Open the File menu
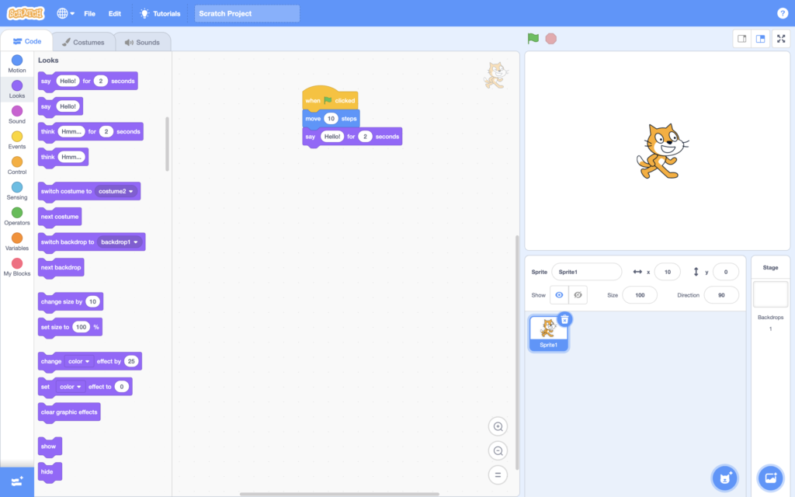The height and width of the screenshot is (497, 795). click(x=89, y=13)
